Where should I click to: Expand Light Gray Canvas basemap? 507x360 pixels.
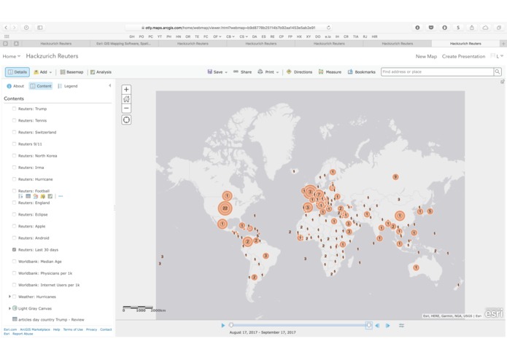click(x=9, y=308)
